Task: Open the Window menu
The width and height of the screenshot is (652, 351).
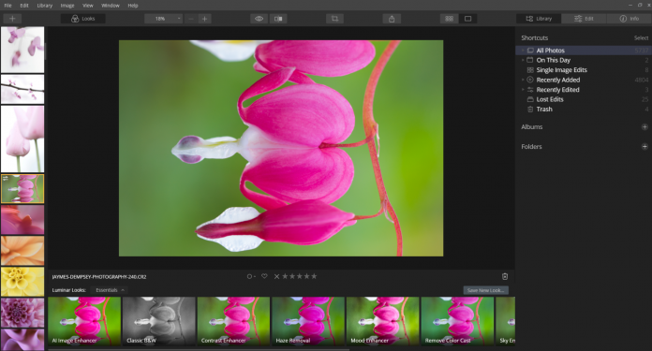Action: click(x=111, y=6)
